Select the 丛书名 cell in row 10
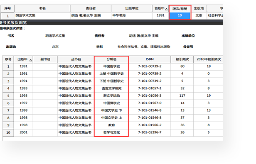 pyautogui.click(x=75, y=133)
